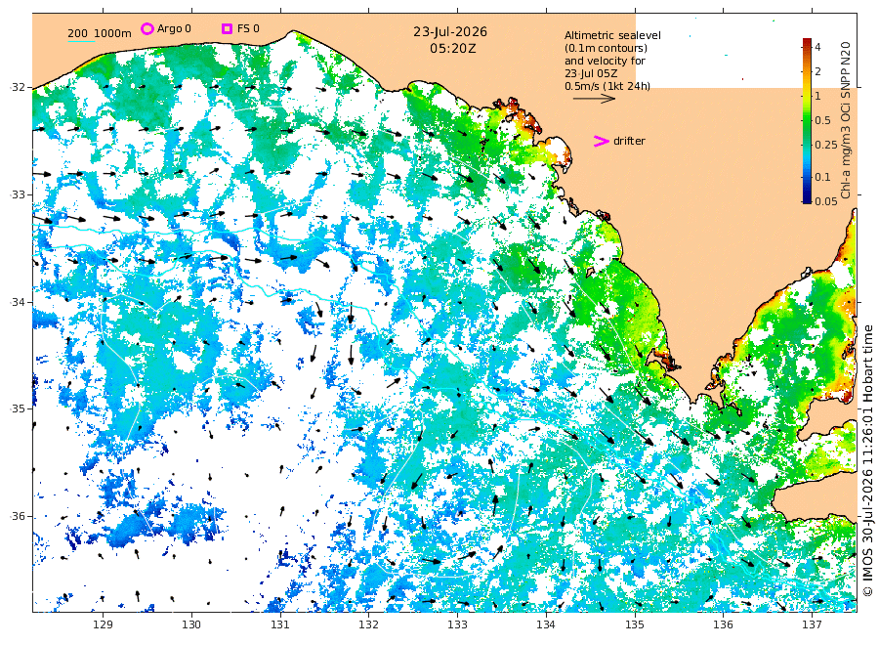Viewport: 879px width, 645px height.
Task: Click the latitude axis label '-36'
Action: click(18, 516)
